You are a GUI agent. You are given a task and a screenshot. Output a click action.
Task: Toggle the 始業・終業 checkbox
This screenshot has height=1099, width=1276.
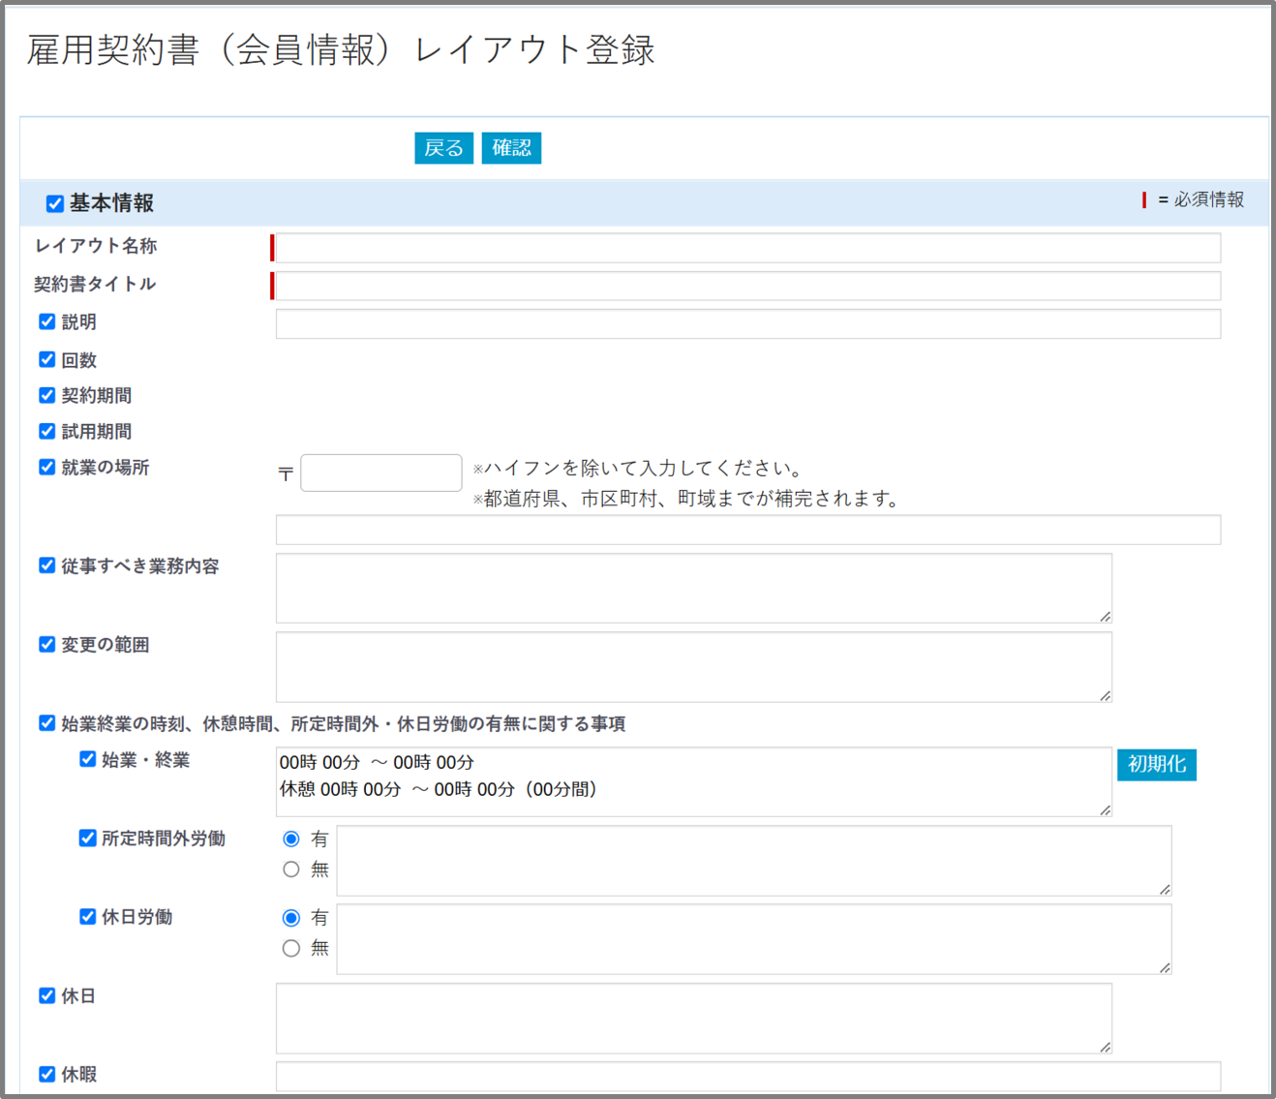point(87,759)
